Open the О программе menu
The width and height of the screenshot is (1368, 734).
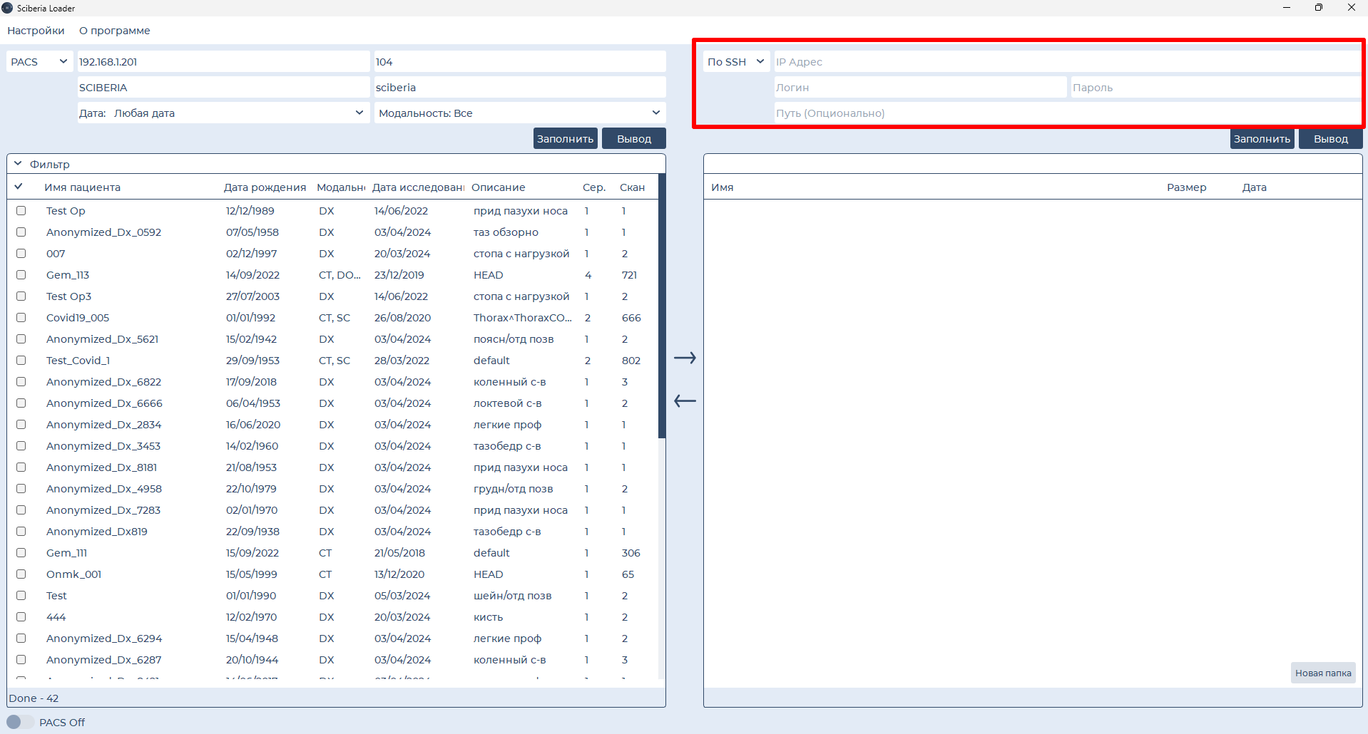coord(115,31)
